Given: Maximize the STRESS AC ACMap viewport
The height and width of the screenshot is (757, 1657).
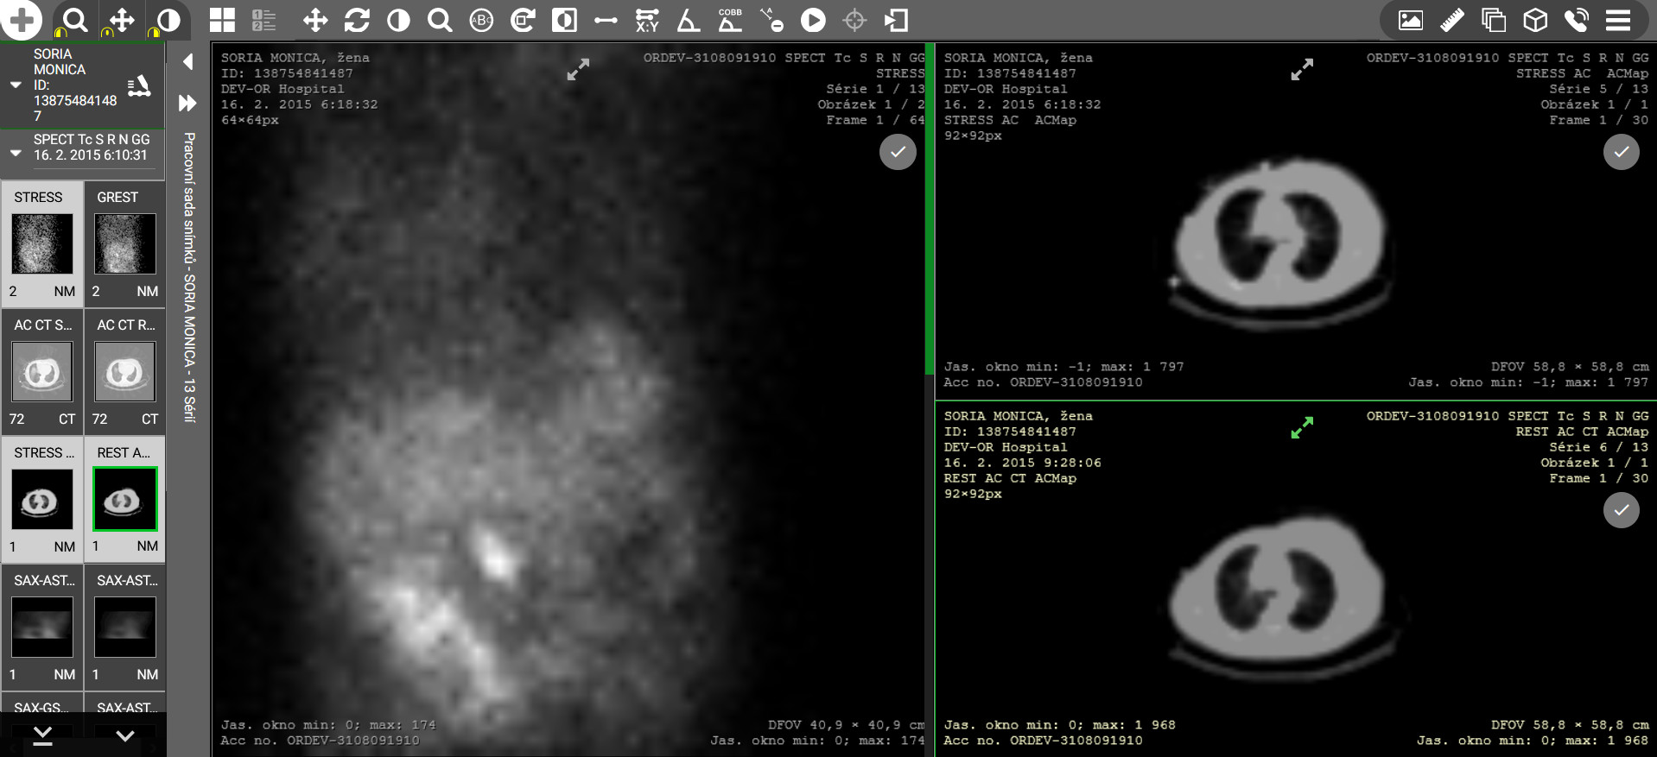Looking at the screenshot, I should point(1302,69).
